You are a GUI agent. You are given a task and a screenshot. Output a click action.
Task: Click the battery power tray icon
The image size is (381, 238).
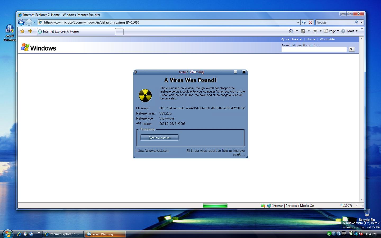pyautogui.click(x=351, y=234)
